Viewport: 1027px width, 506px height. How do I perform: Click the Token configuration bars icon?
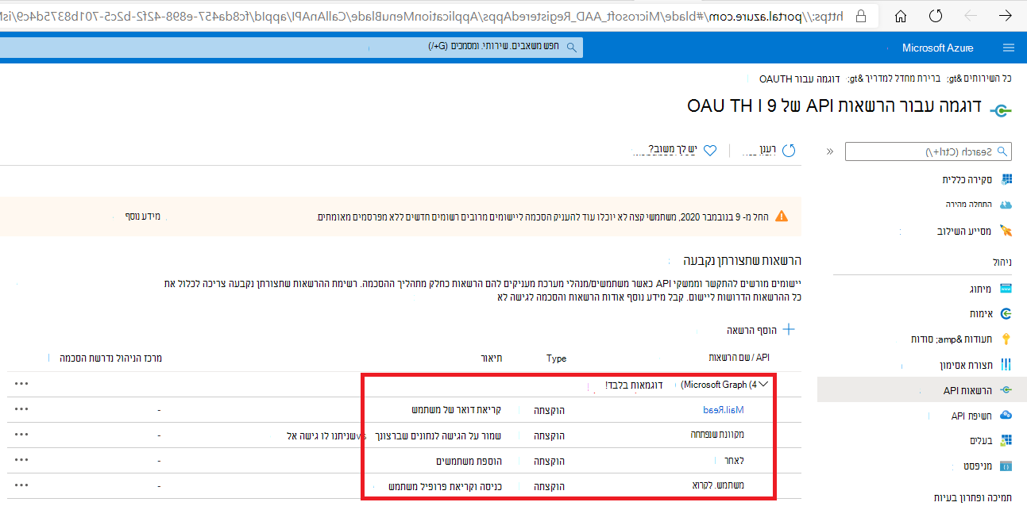pyautogui.click(x=1006, y=365)
